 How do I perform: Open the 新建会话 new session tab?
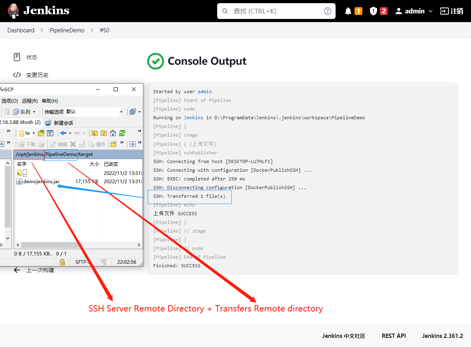coord(60,123)
